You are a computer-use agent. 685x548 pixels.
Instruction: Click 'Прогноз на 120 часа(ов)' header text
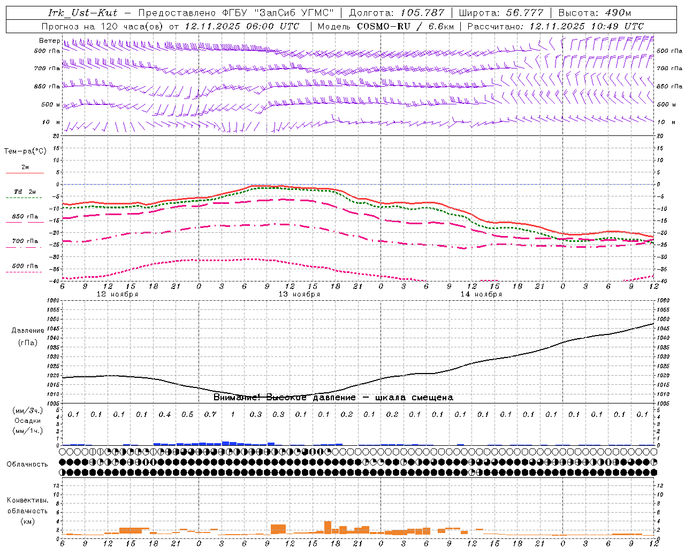103,26
